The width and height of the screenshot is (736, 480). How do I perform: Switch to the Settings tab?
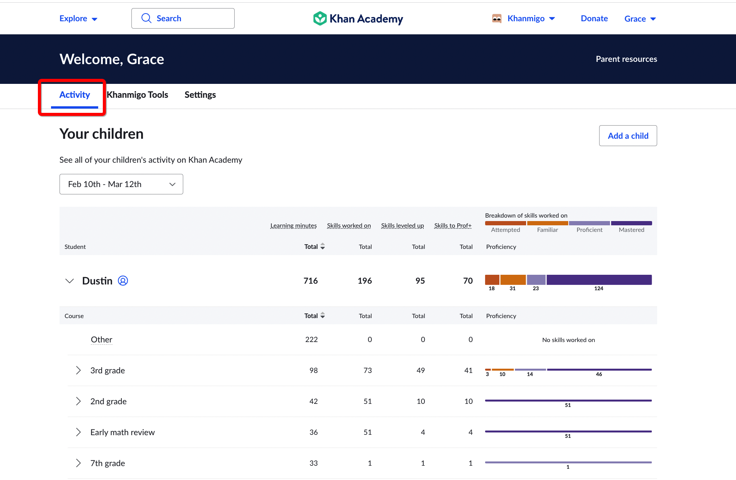[x=200, y=95]
